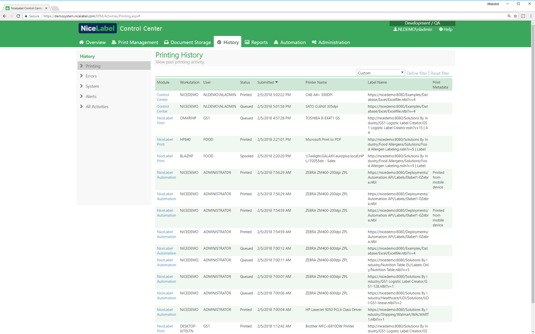
Task: Click the browser forward arrow
Action: pos(11,16)
